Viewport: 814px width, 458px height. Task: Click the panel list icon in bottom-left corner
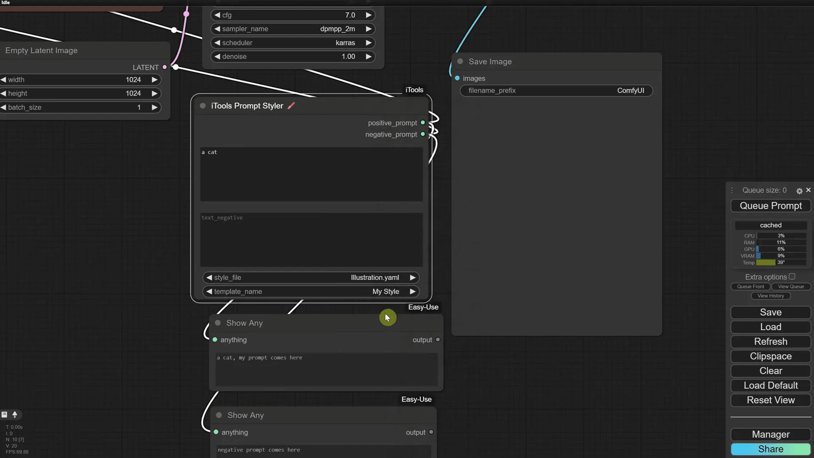click(4, 414)
